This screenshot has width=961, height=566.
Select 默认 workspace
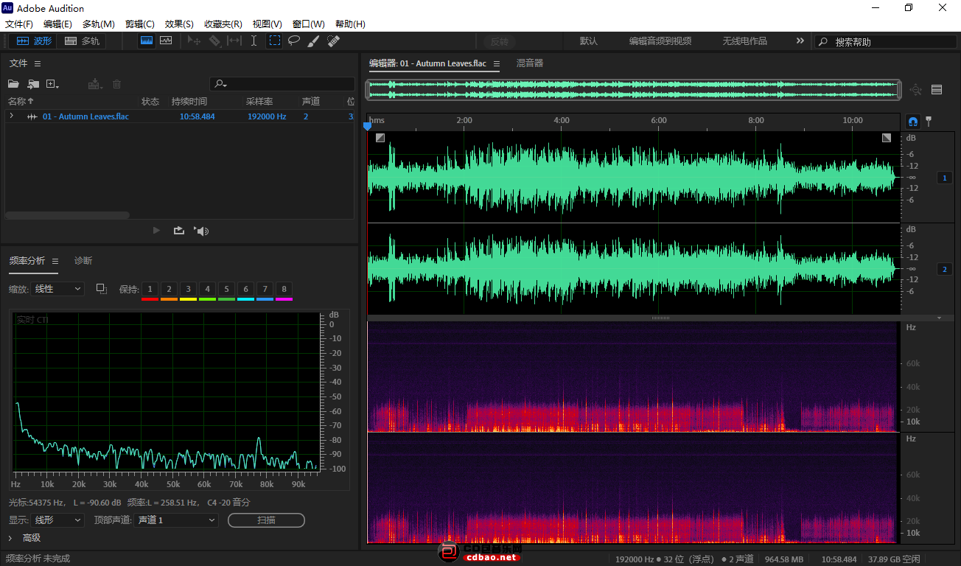[x=589, y=41]
